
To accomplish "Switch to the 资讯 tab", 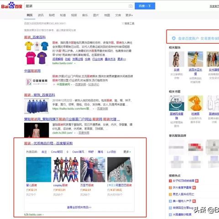I will coord(41,15).
